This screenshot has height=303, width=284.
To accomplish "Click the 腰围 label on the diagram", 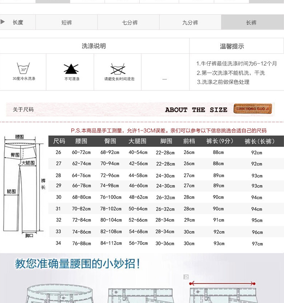I will pyautogui.click(x=20, y=137).
